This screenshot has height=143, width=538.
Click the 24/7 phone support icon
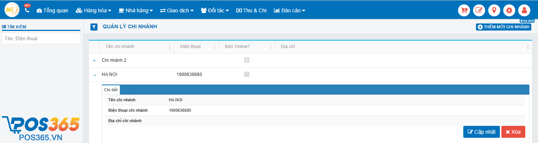(27, 10)
